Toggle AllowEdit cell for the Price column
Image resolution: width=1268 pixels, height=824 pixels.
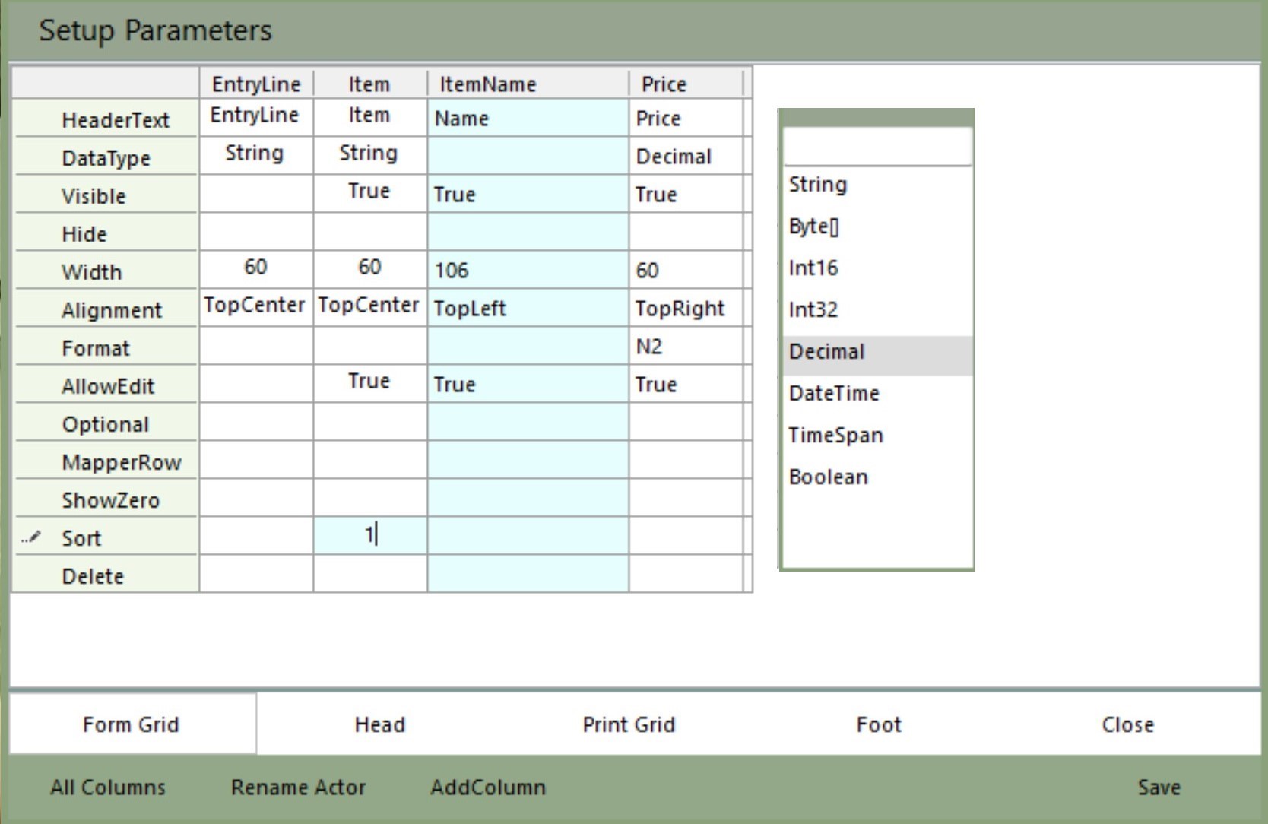pos(684,385)
